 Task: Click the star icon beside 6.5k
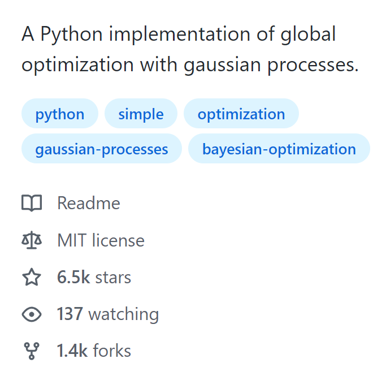pyautogui.click(x=32, y=278)
